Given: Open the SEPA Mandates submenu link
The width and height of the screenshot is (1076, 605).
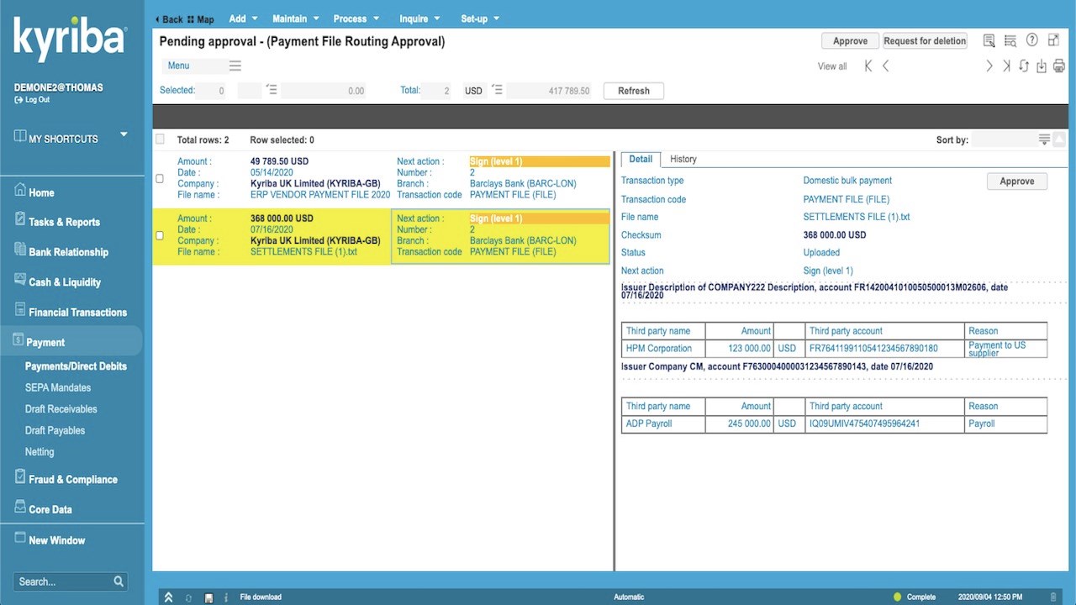Looking at the screenshot, I should click(x=58, y=387).
